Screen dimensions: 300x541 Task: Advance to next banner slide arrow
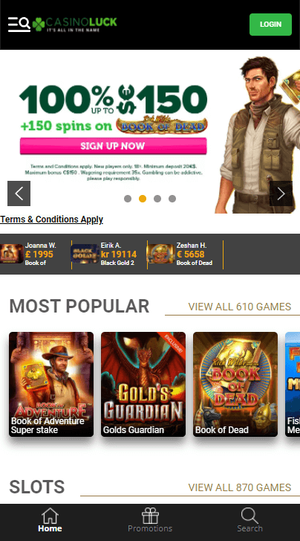click(x=281, y=193)
